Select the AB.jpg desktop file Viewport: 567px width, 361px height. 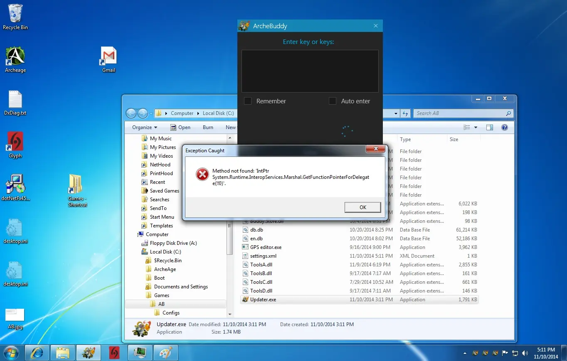pyautogui.click(x=15, y=319)
